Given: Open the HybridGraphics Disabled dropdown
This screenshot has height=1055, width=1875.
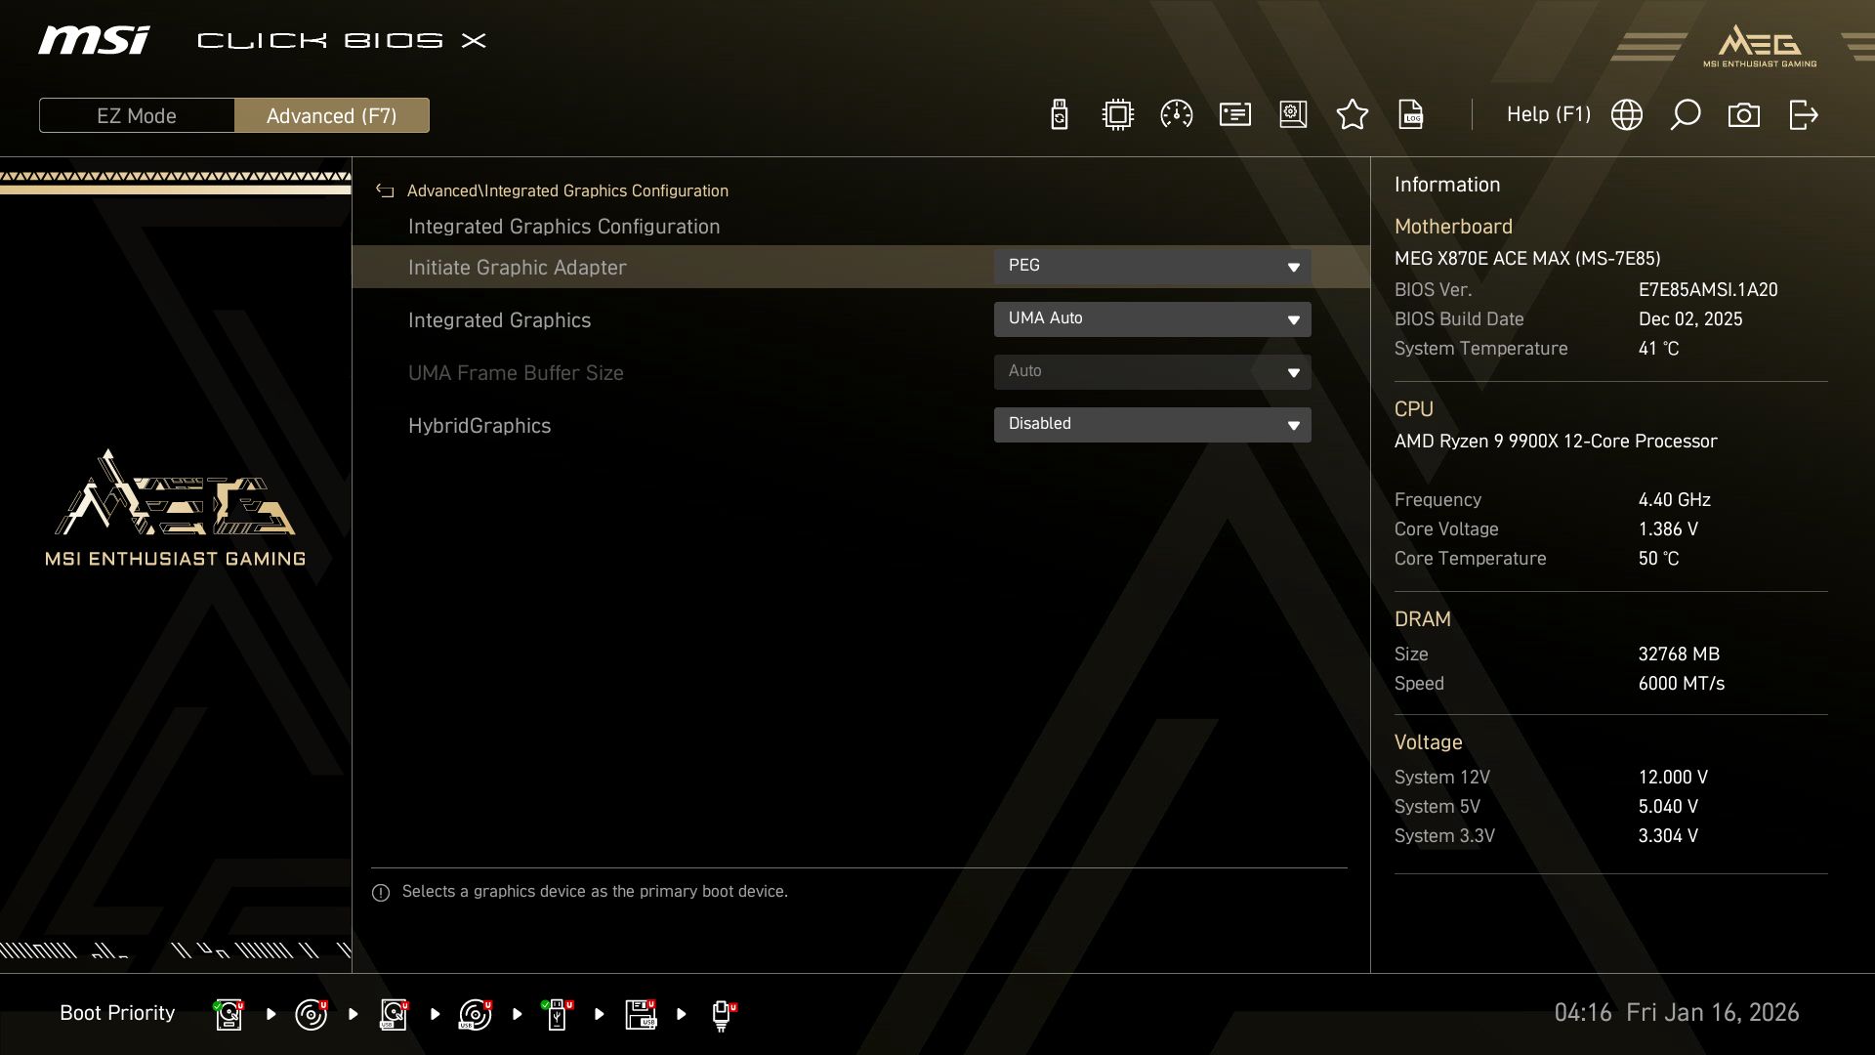Looking at the screenshot, I should tap(1152, 424).
